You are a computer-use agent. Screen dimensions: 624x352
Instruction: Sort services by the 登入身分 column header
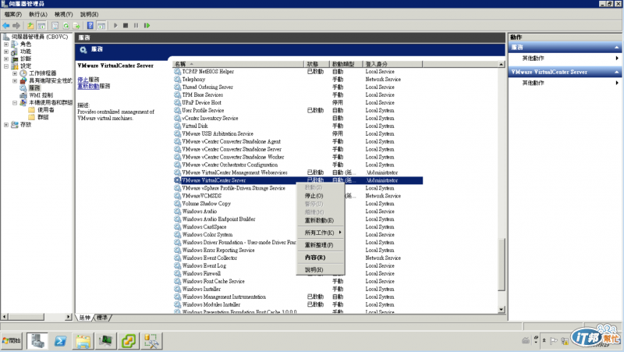coord(392,64)
